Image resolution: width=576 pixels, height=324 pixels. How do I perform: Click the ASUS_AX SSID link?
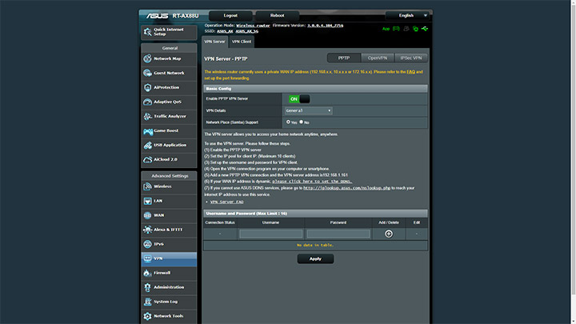[x=225, y=31]
